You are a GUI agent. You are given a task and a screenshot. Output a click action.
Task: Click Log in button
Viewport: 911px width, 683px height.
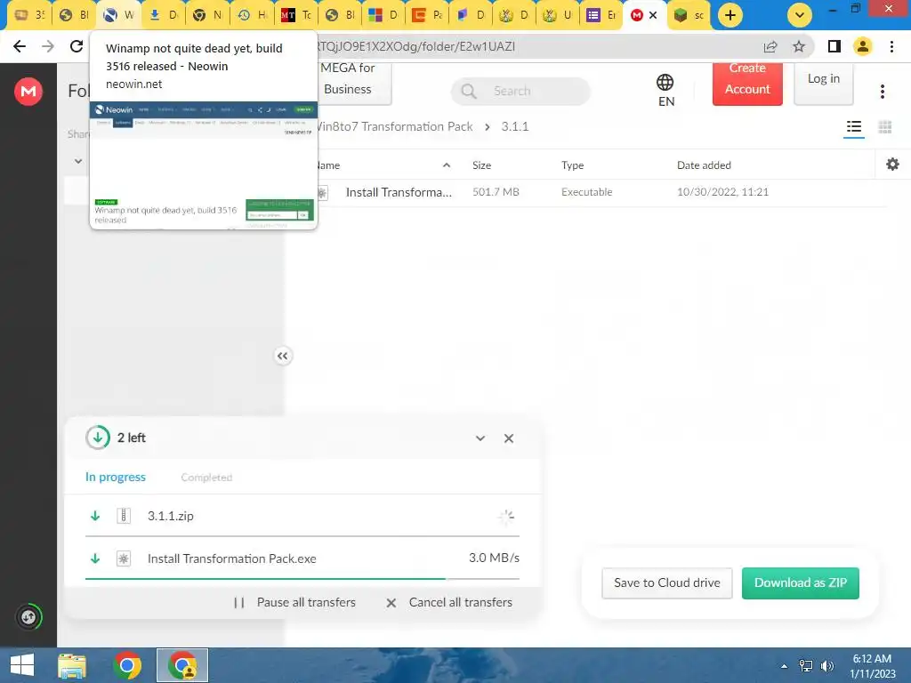tap(823, 84)
